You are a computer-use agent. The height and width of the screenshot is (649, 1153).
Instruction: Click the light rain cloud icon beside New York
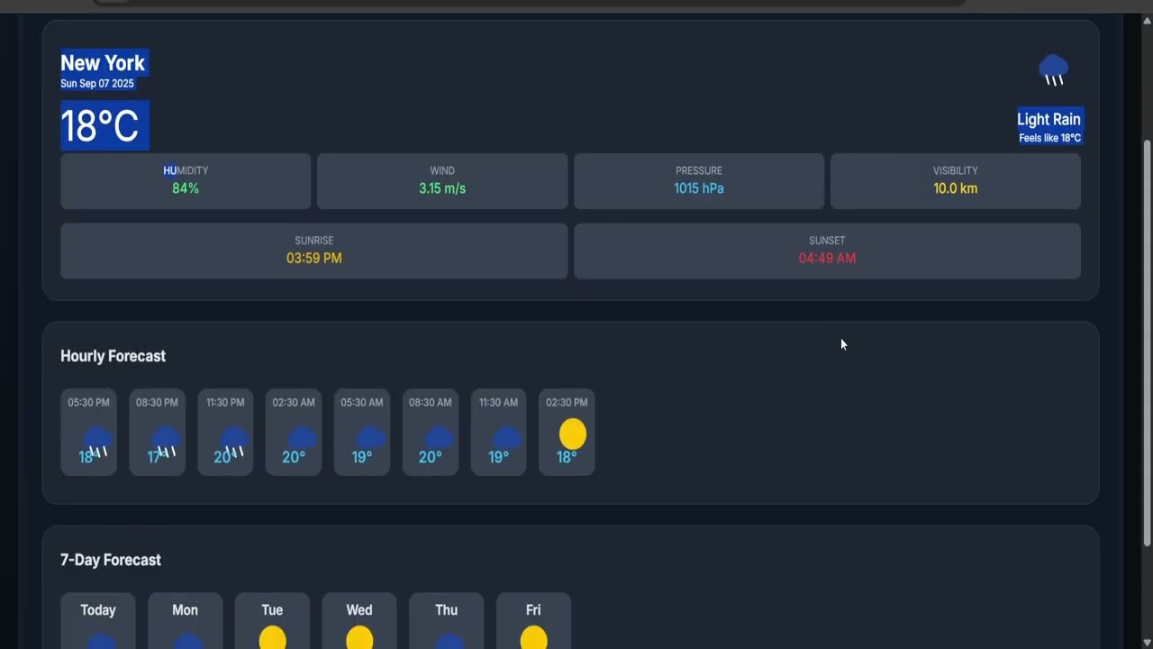1054,70
